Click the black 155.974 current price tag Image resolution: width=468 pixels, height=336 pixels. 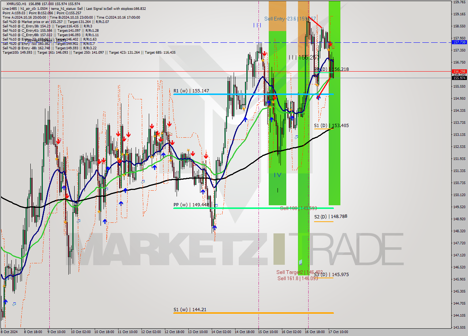[x=459, y=78]
